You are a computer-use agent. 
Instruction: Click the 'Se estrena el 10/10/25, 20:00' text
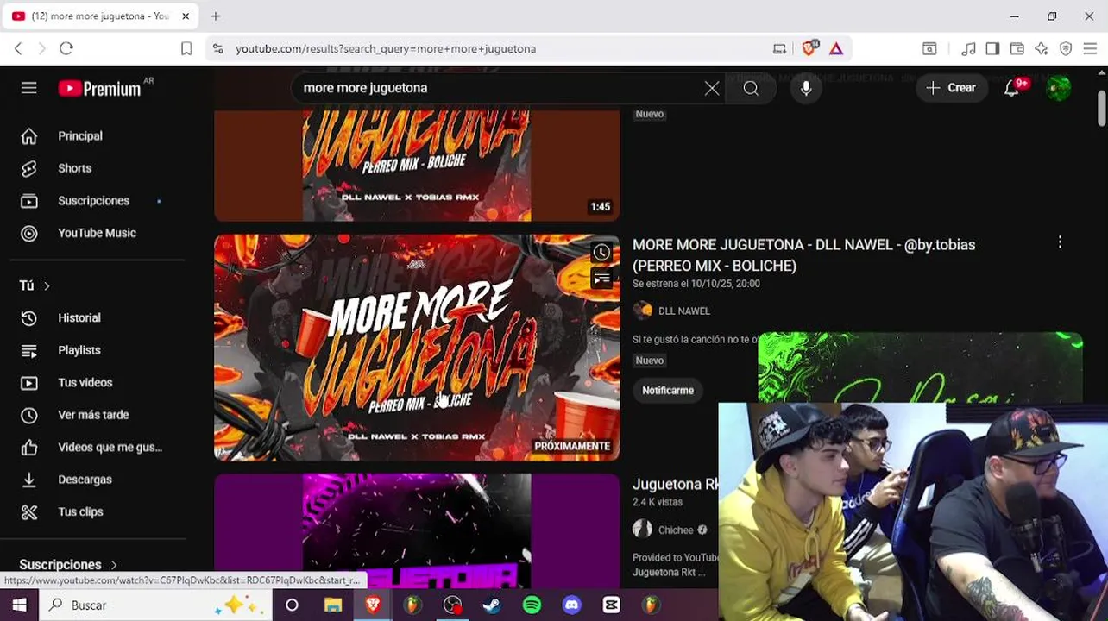click(696, 284)
